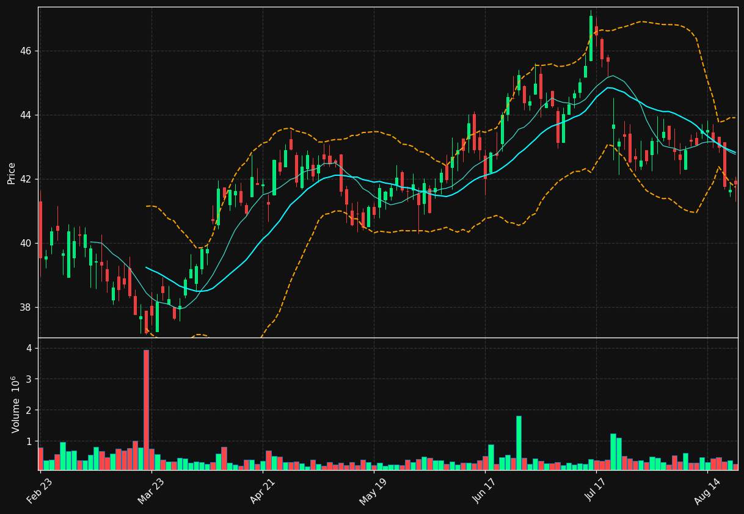Click the tallest green volume bar

519,443
